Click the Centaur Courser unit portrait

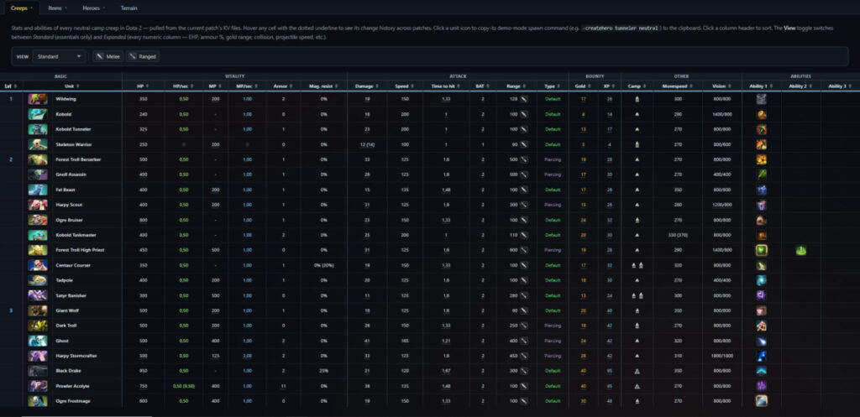[38, 265]
